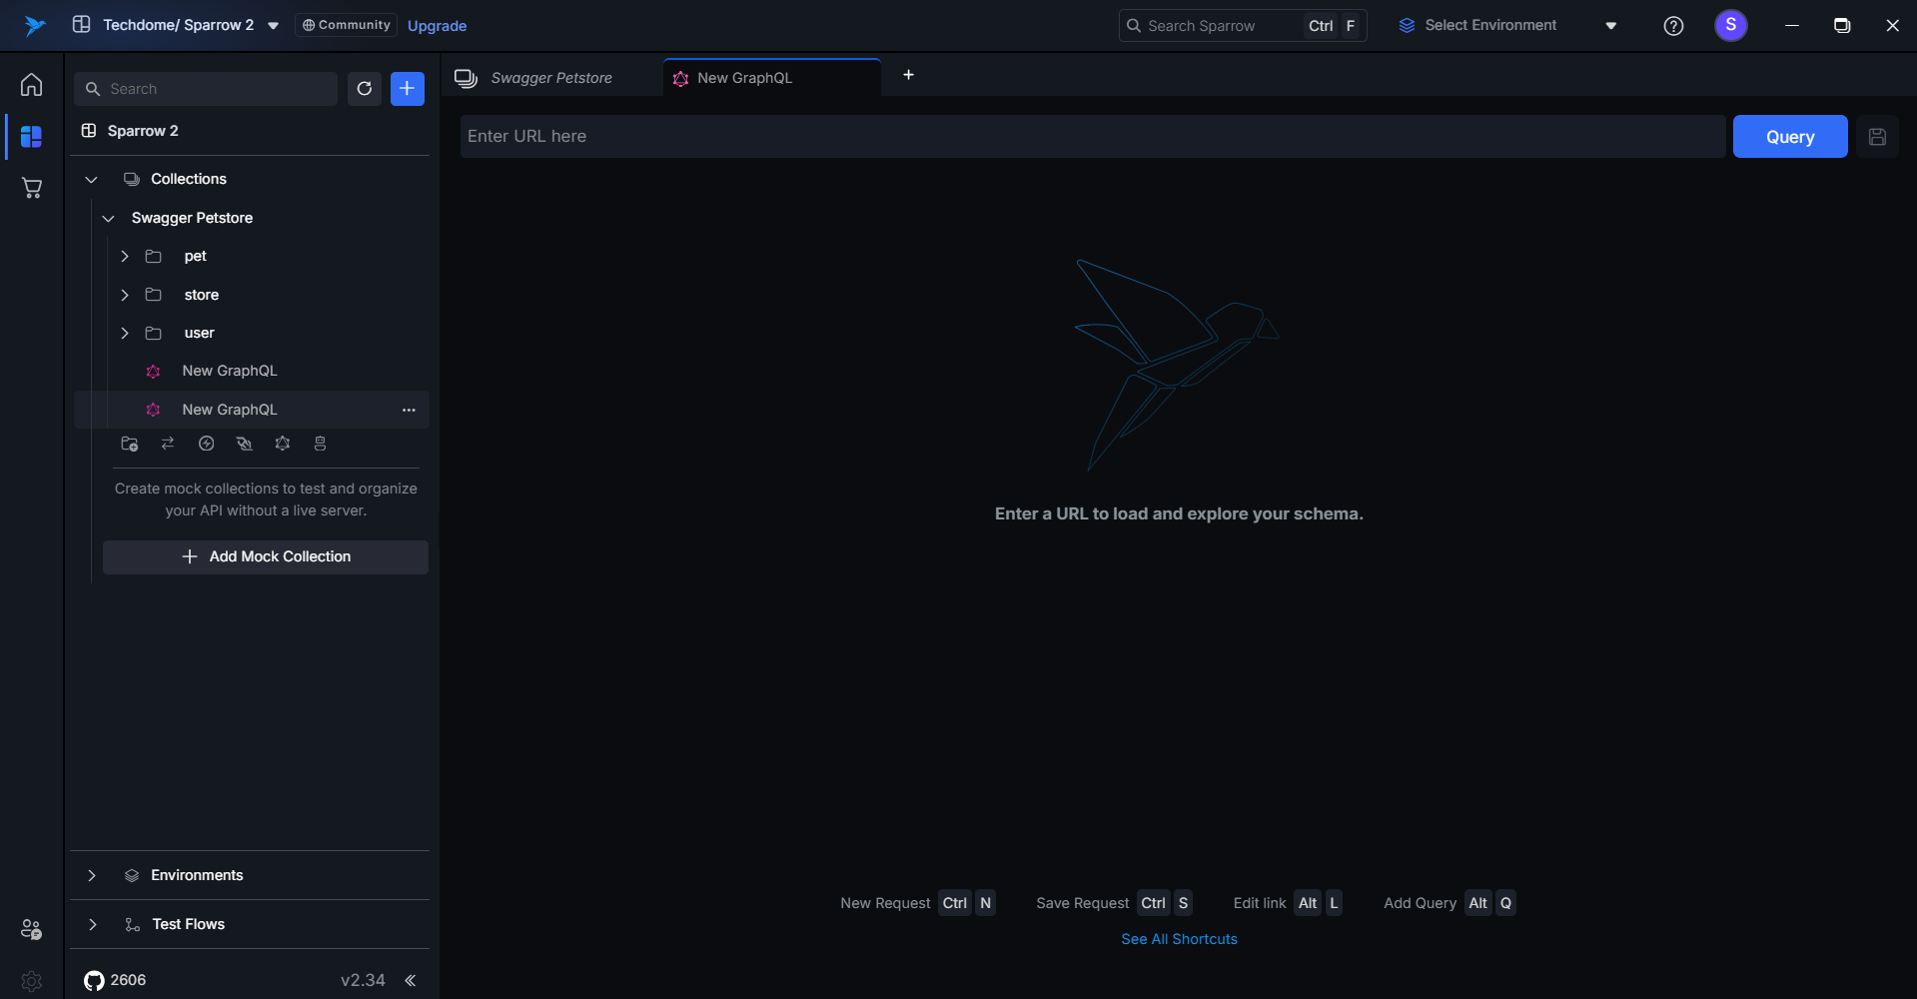Add a GraphQL request to Swagger Petstore
Screen dimensions: 1917x999
[x=283, y=444]
